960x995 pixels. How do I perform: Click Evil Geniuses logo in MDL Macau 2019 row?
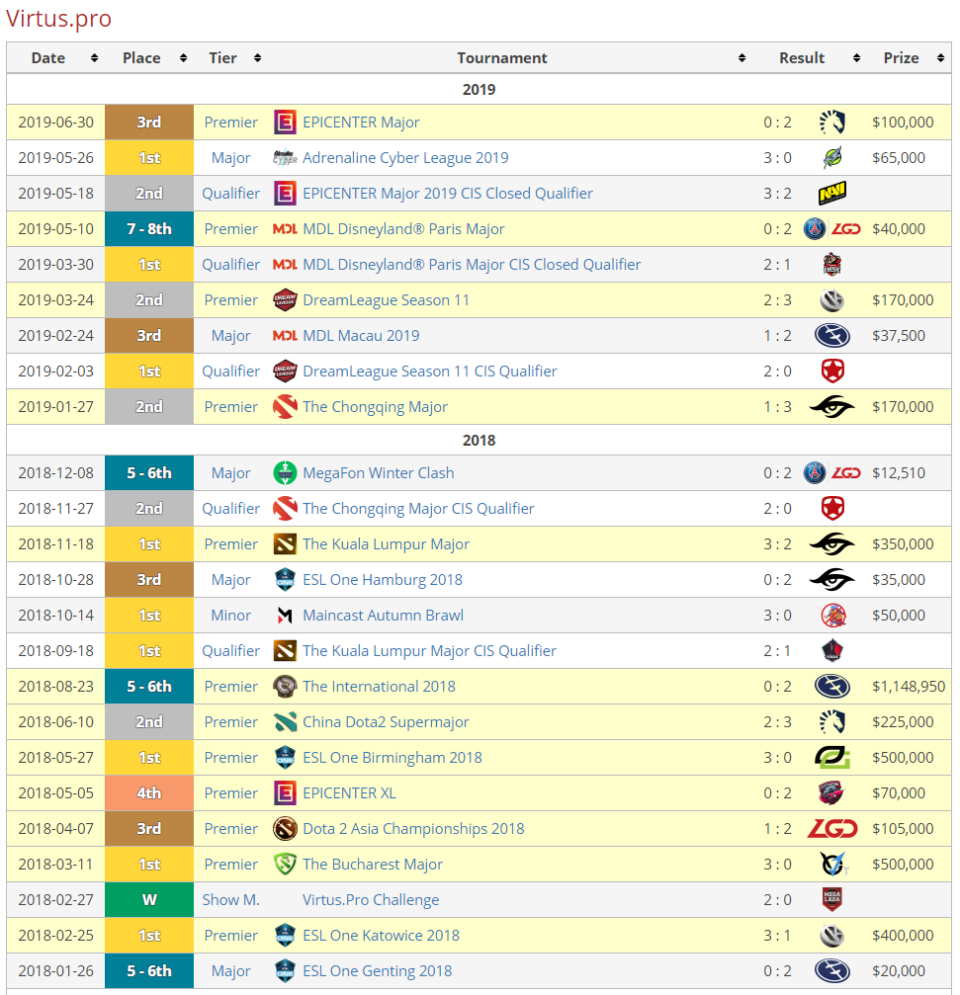tap(832, 336)
